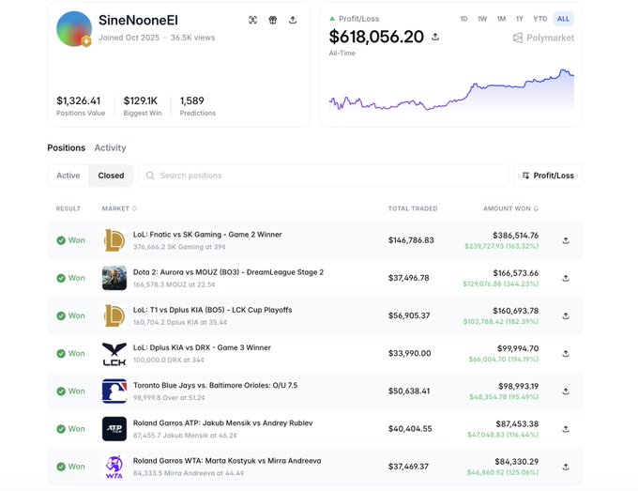Open the Profit/Loss sort dropdown
Image resolution: width=638 pixels, height=491 pixels.
(x=548, y=176)
